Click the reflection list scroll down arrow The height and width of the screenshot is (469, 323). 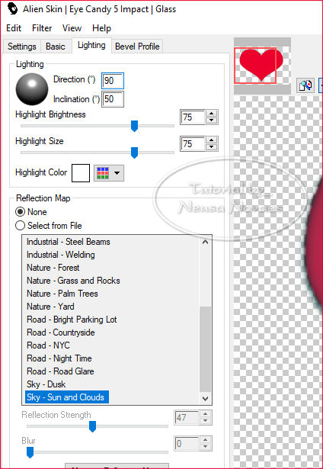tap(205, 398)
